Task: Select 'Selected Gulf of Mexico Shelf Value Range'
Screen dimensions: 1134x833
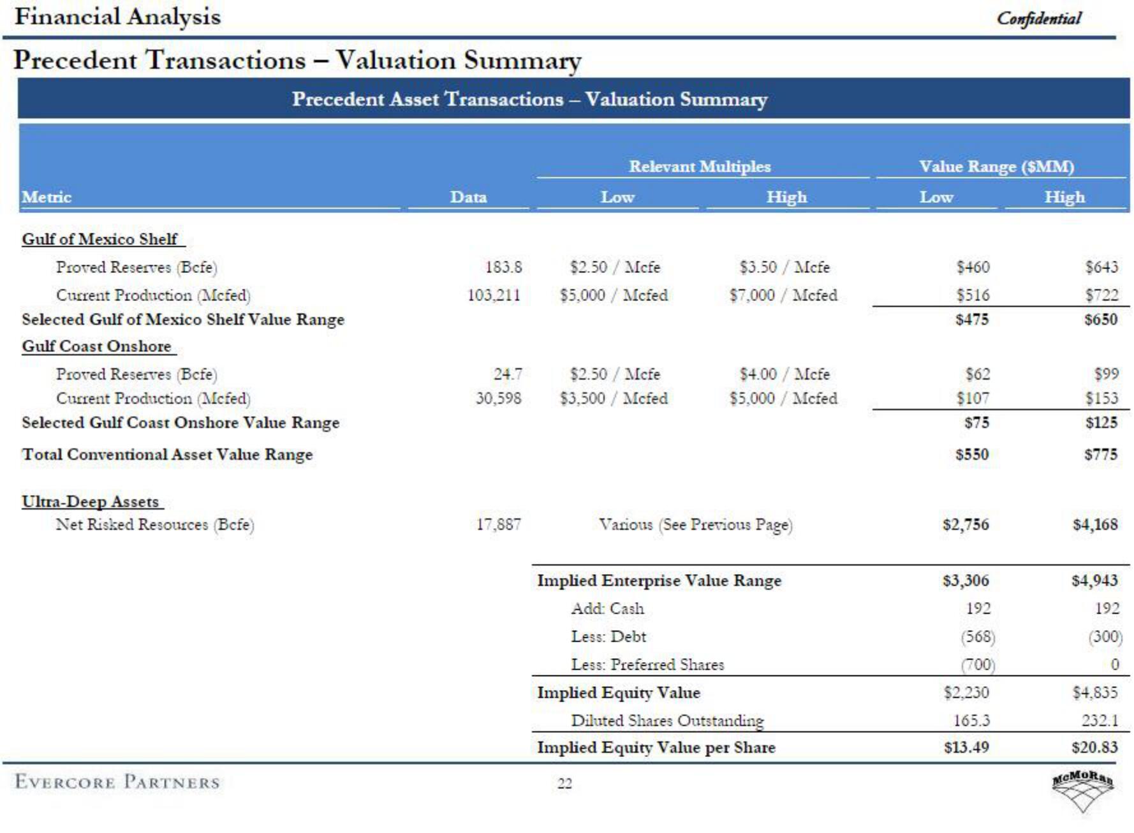Action: (x=183, y=320)
